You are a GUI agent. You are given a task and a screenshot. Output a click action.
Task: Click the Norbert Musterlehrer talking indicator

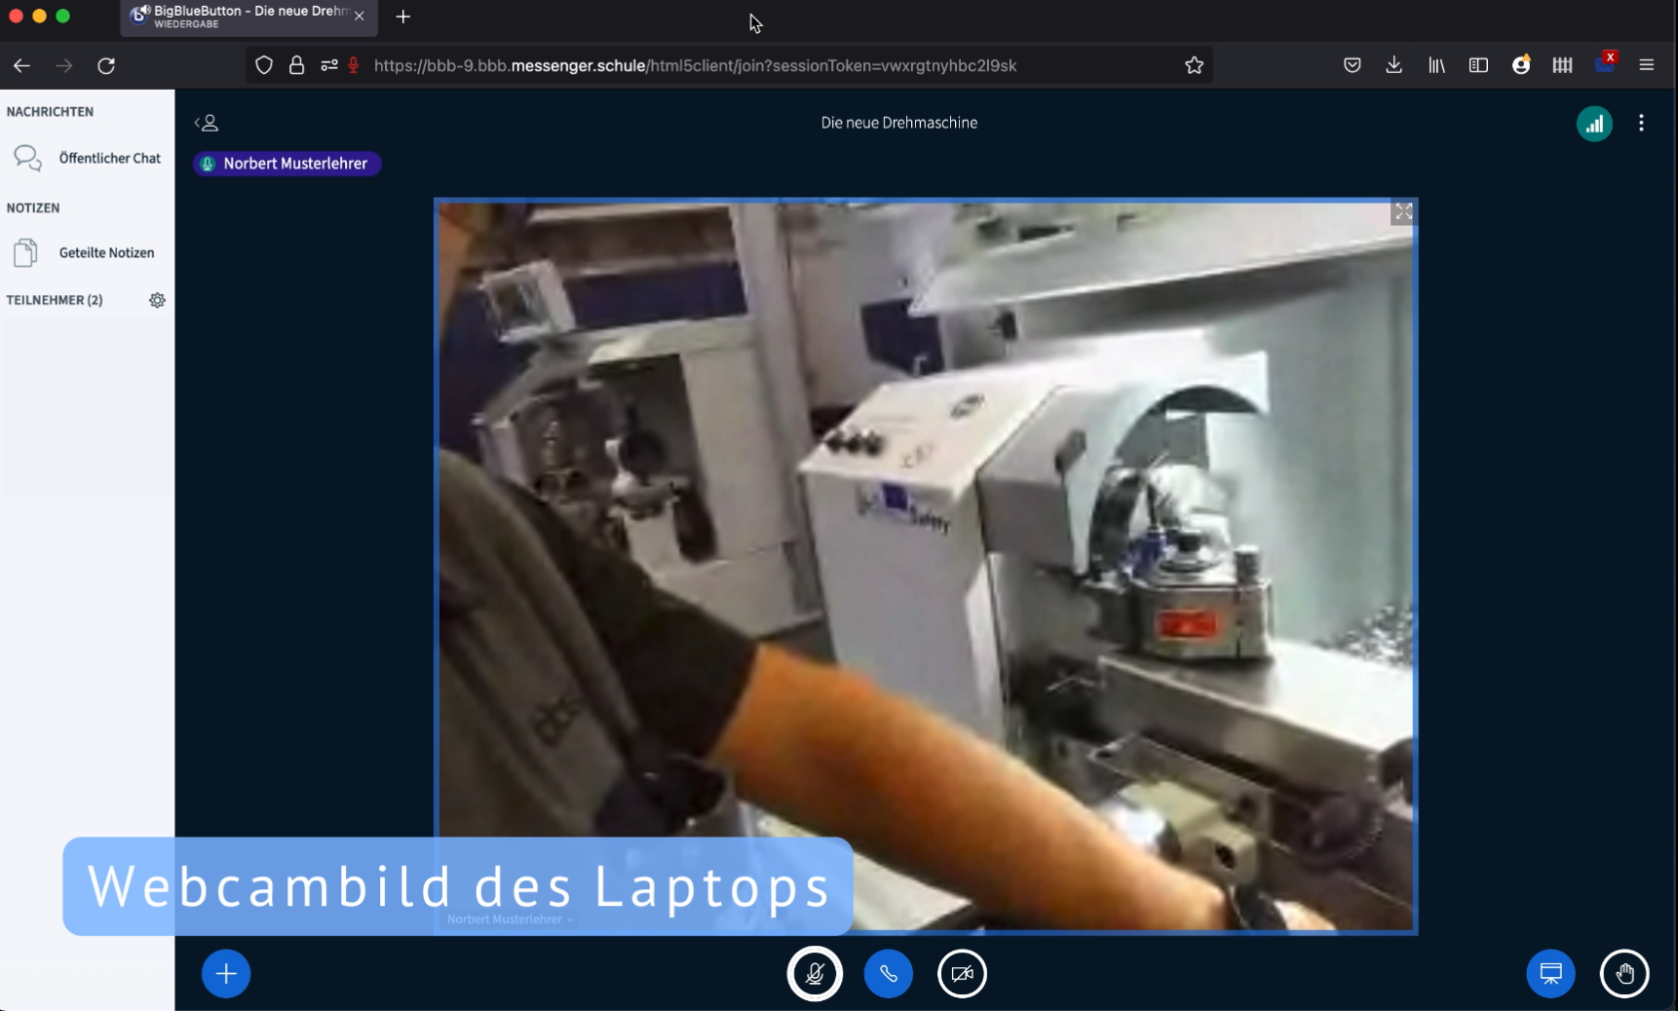[286, 164]
